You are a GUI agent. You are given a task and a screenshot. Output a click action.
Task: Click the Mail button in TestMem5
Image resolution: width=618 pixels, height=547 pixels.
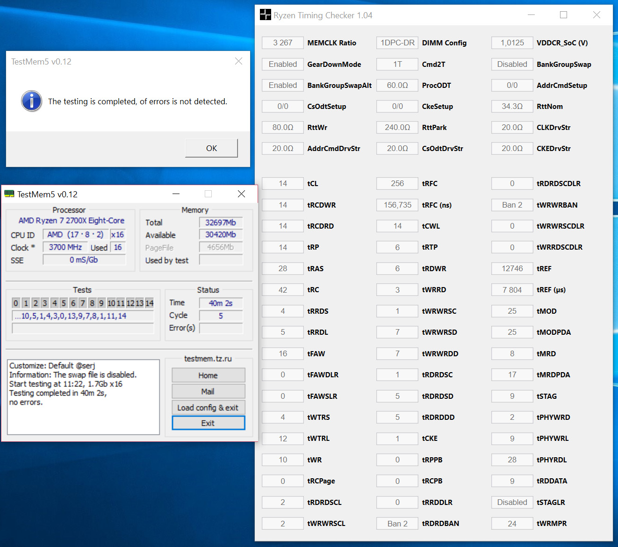(208, 391)
